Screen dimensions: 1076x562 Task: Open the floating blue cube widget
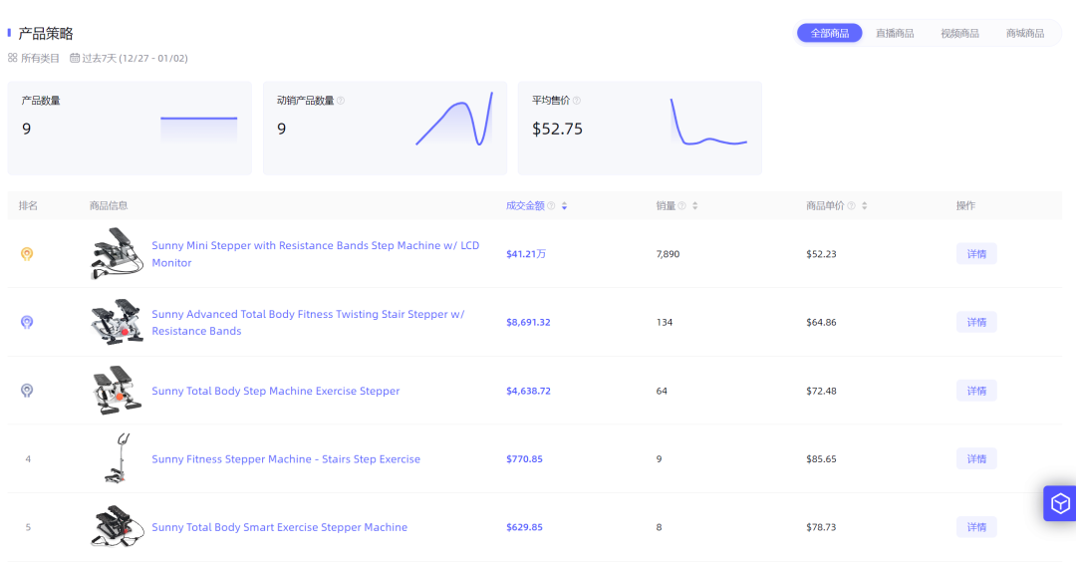1060,503
